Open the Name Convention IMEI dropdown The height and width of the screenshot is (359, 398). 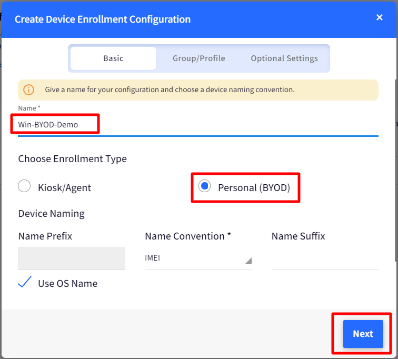coord(198,258)
